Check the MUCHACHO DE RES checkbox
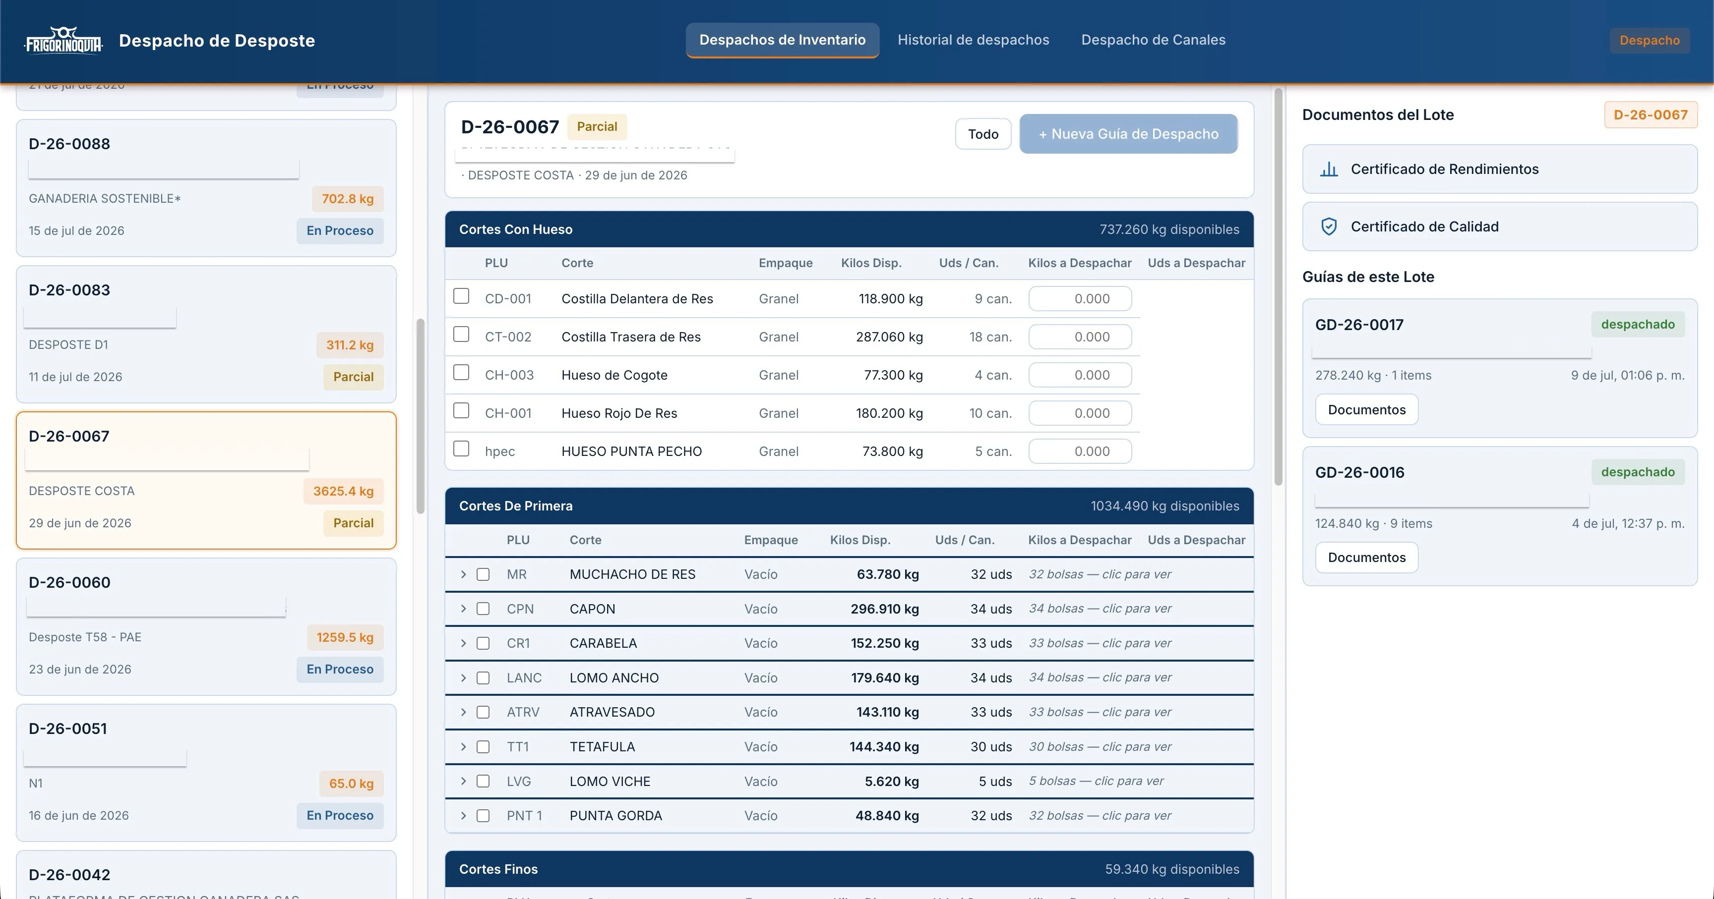This screenshot has height=899, width=1714. [x=483, y=574]
